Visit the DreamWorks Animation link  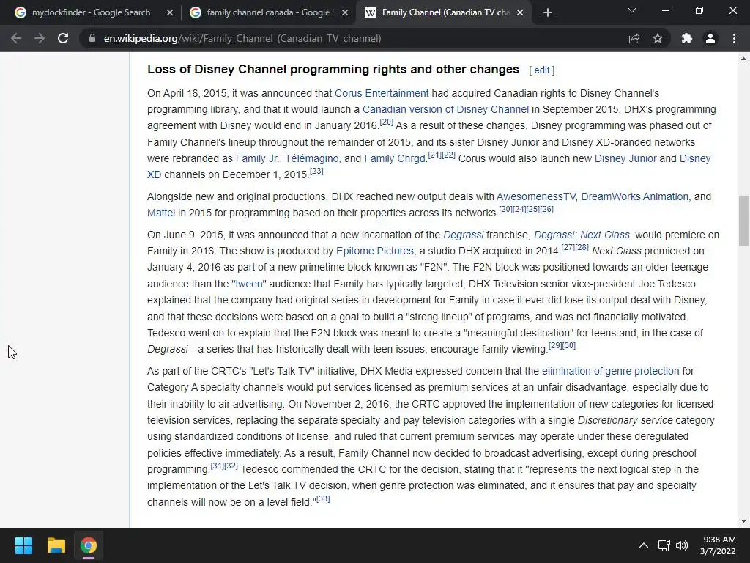(x=635, y=196)
